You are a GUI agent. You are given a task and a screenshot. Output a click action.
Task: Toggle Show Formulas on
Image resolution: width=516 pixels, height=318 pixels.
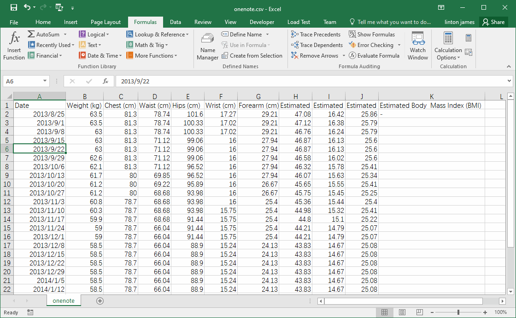click(x=372, y=34)
